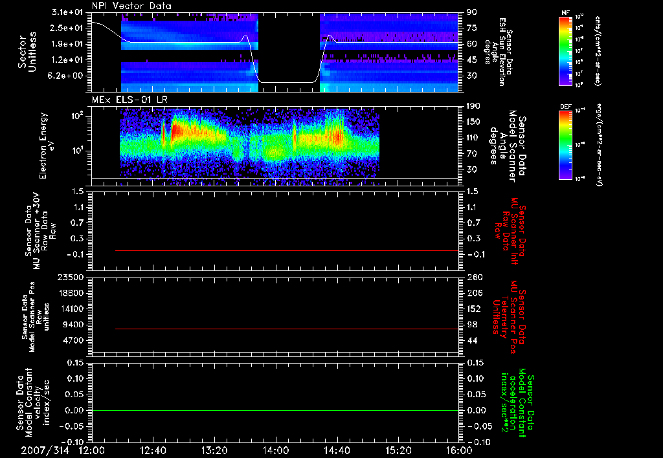Click the red trace in the MU Scanner +30V panel
The width and height of the screenshot is (663, 458).
[x=287, y=250]
